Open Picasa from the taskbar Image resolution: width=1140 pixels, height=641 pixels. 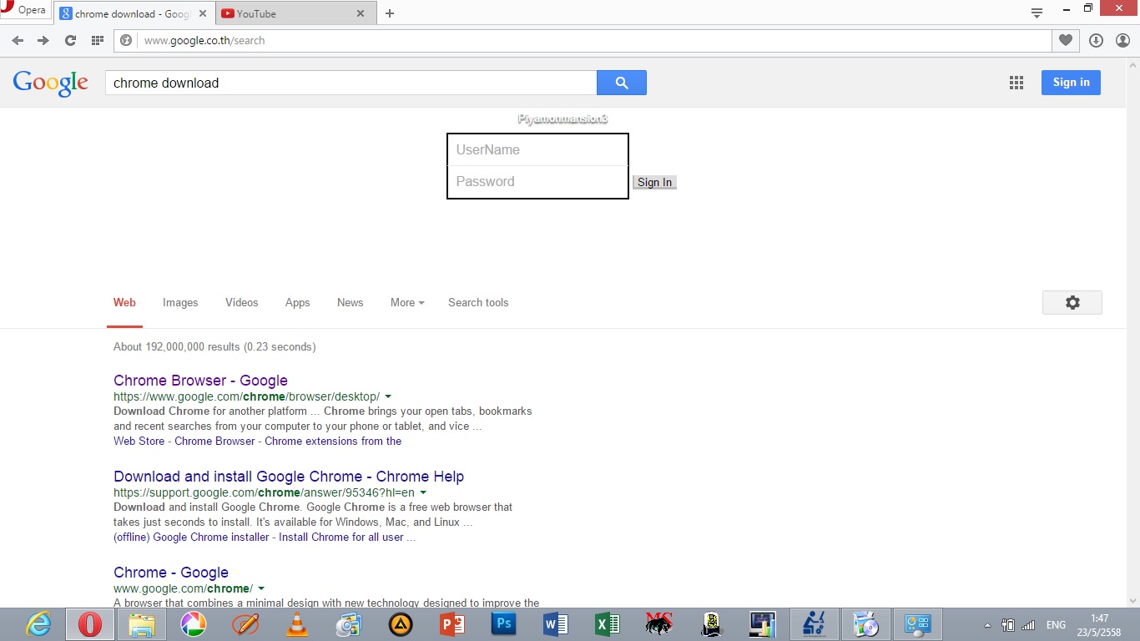[194, 624]
